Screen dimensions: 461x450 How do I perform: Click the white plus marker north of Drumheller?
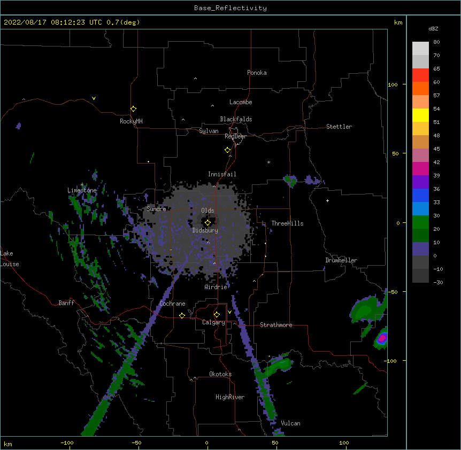(327, 200)
